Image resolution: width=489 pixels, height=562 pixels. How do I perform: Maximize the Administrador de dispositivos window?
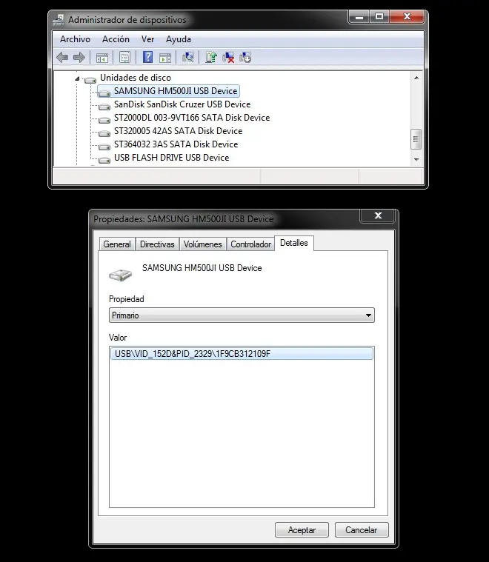[x=379, y=16]
